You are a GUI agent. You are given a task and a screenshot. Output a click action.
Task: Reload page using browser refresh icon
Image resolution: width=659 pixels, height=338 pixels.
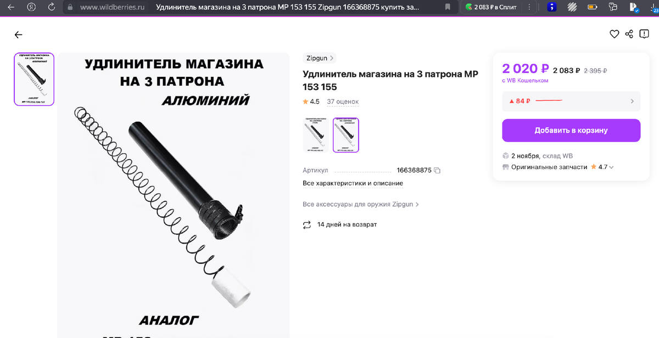point(51,7)
